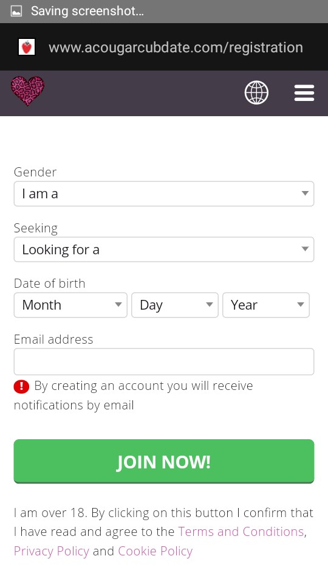The width and height of the screenshot is (328, 584).
Task: Click the Seeking dropdown arrow
Action: pos(305,249)
